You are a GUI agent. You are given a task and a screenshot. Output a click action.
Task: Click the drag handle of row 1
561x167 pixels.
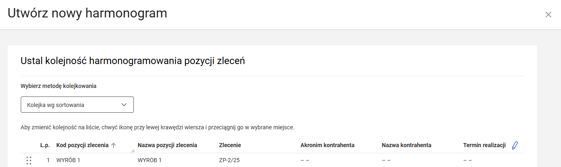coord(29,160)
